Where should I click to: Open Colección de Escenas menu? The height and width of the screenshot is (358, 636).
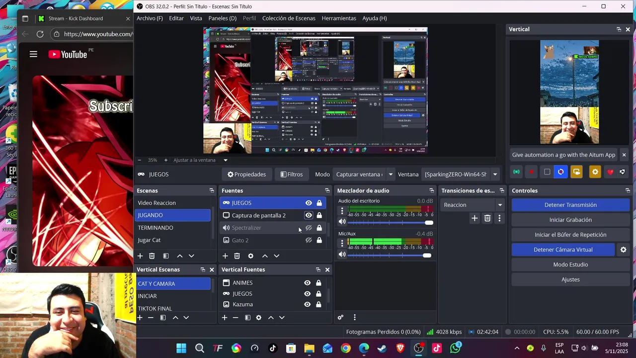tap(289, 18)
